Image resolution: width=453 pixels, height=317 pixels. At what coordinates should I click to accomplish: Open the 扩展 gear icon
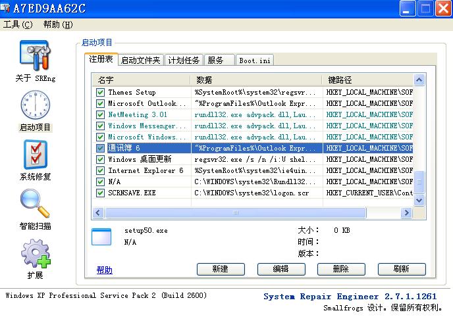click(x=36, y=254)
